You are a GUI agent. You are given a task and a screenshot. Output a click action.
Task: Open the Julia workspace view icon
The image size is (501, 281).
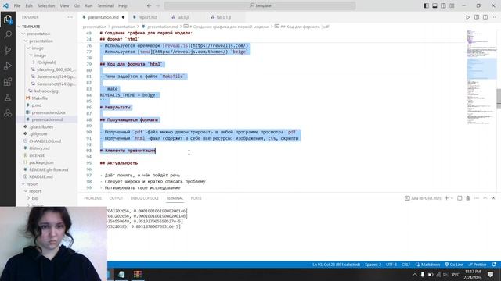point(8,113)
